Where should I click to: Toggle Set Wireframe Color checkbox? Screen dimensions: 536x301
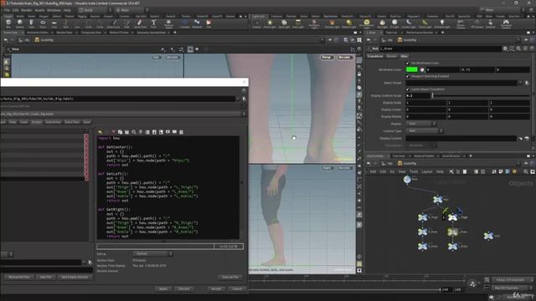click(x=408, y=64)
